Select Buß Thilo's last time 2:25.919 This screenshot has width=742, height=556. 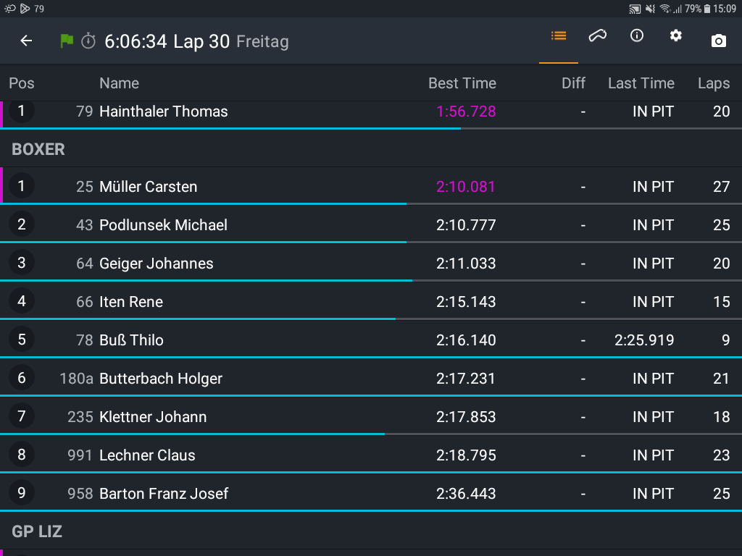click(644, 340)
